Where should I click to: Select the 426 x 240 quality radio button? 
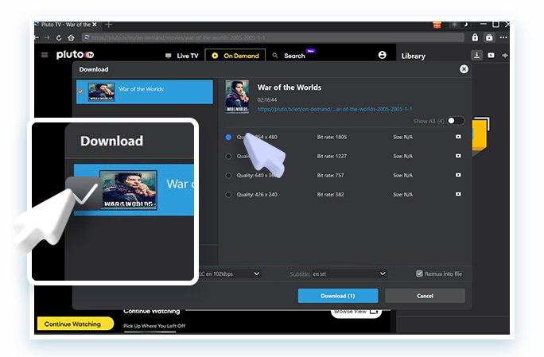(x=228, y=195)
